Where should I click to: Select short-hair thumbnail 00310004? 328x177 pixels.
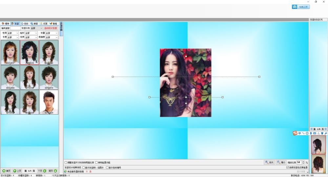10,77
